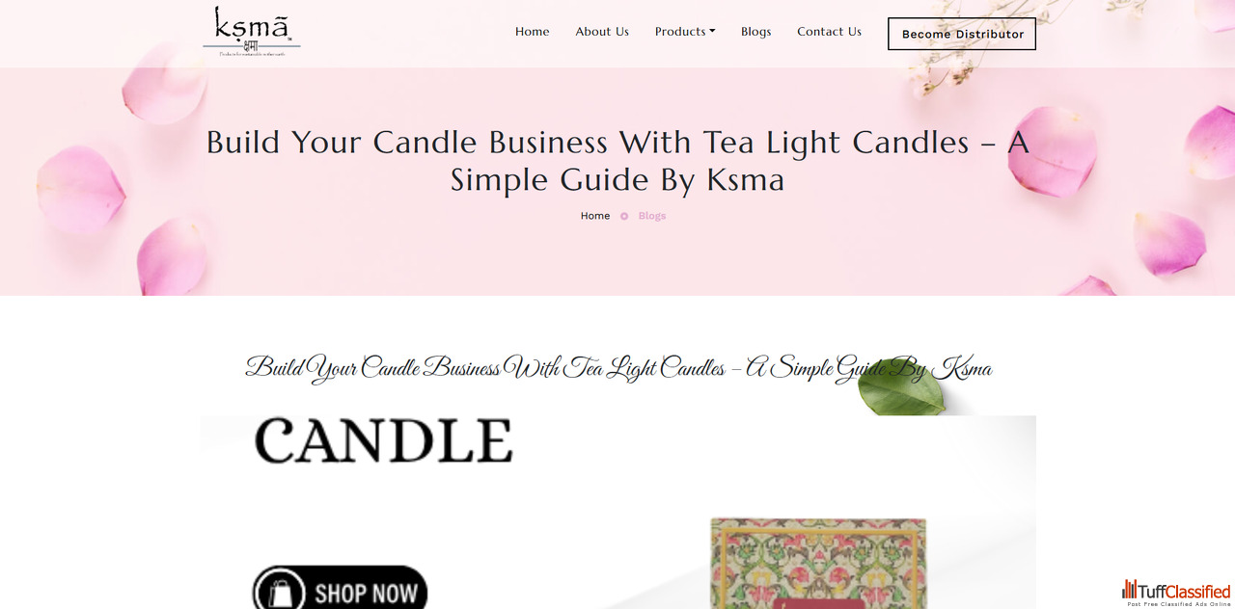Image resolution: width=1235 pixels, height=609 pixels.
Task: Click the black Shop Now button
Action: click(340, 589)
